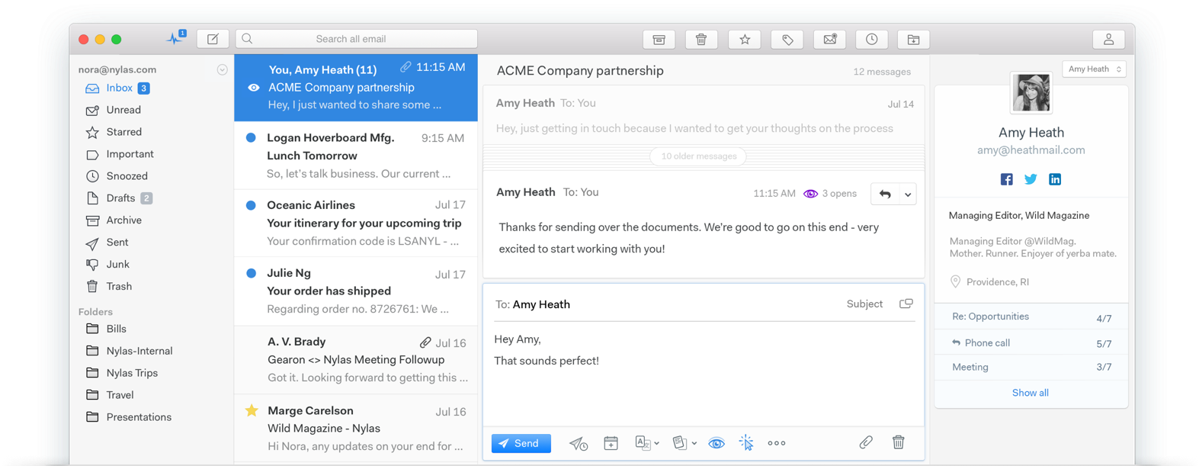
Task: Expand nora@nylas.com account dropdown
Action: (x=222, y=69)
